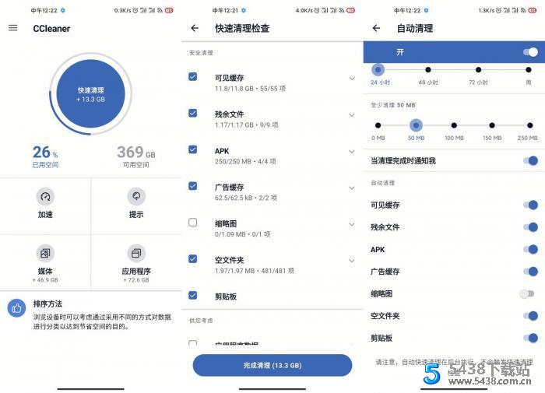
Task: Open the Media pictures icon
Action: tap(45, 254)
